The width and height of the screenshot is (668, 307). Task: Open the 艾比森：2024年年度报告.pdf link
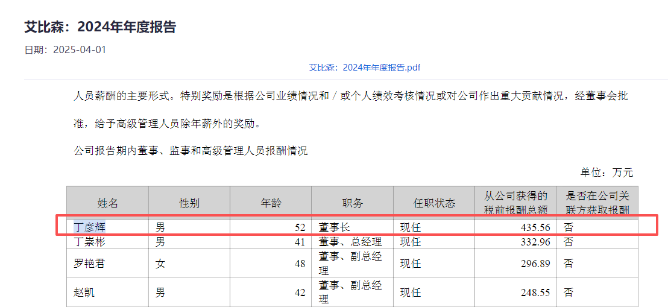pos(364,68)
